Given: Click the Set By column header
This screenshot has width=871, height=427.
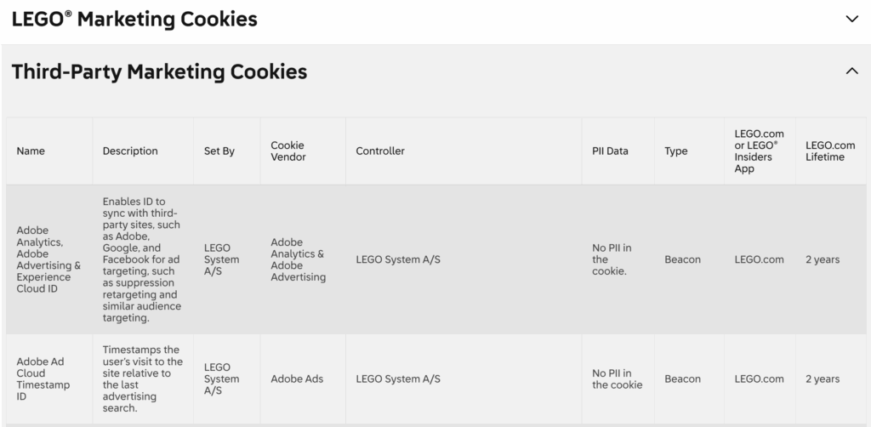Looking at the screenshot, I should point(219,151).
